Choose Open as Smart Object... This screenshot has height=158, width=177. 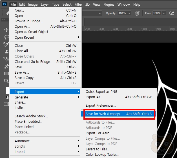point(46,32)
